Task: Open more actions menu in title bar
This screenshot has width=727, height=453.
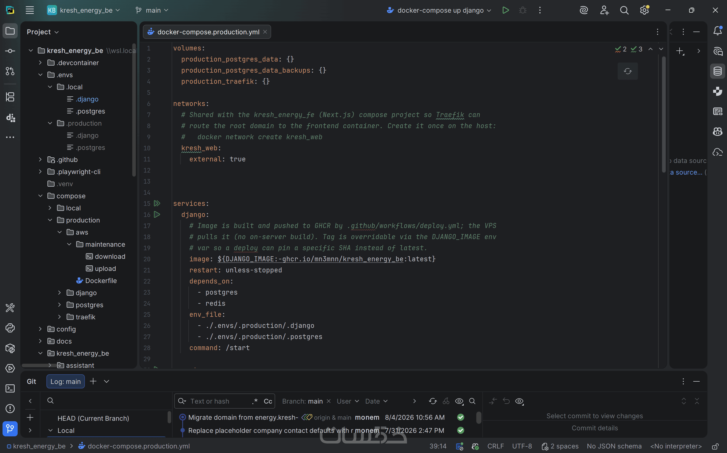Action: (540, 10)
